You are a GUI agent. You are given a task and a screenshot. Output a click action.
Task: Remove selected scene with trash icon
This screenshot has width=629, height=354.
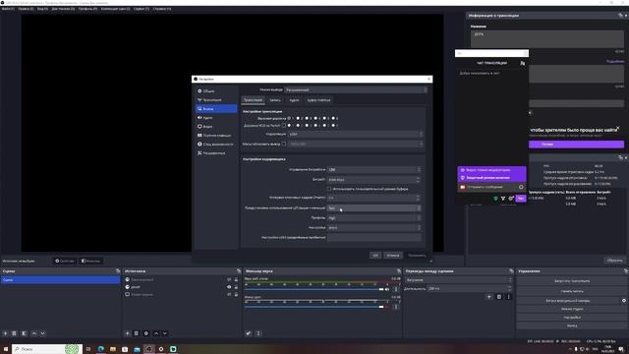15,333
